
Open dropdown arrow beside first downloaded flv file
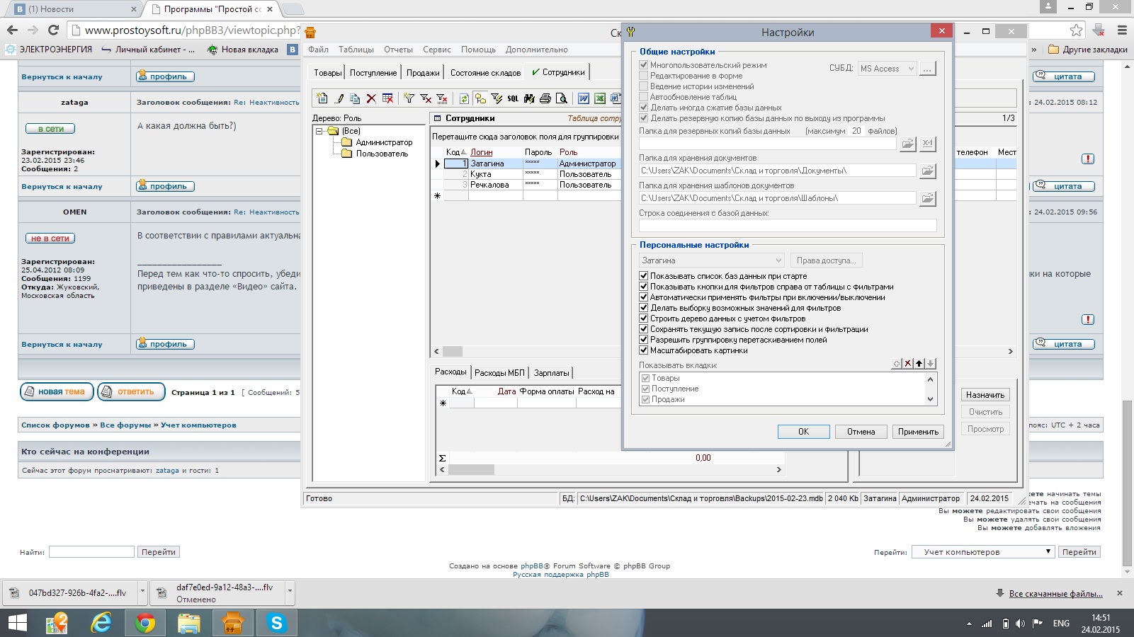[x=142, y=590]
